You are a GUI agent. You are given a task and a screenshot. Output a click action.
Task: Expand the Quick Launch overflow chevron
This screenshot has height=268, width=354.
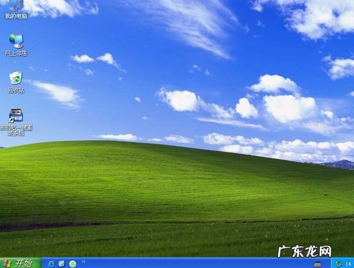(84, 262)
